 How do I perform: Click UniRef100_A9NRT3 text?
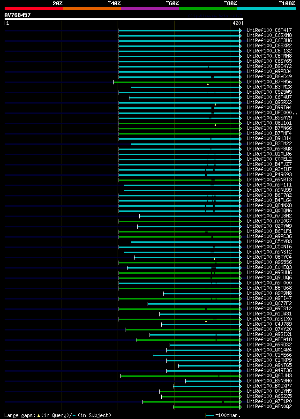click(269, 180)
